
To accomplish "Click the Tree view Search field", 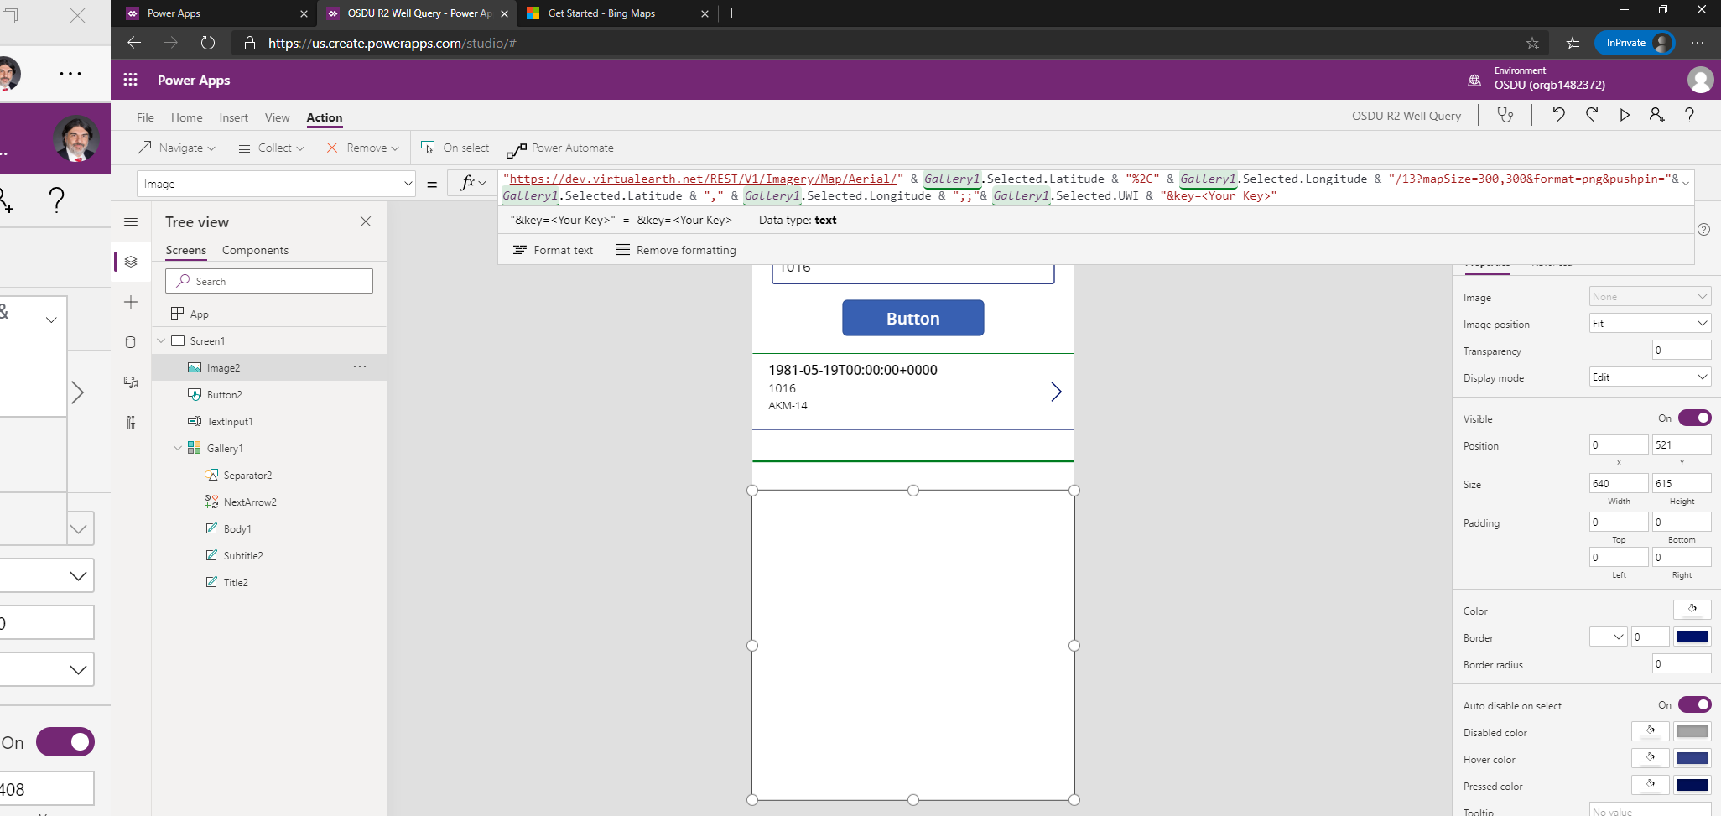I will click(x=269, y=281).
